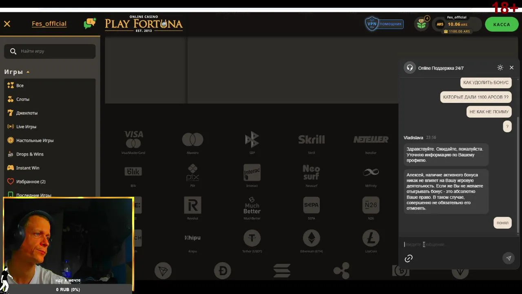The width and height of the screenshot is (522, 294).
Task: Focus the Найти игру search field
Action: [x=50, y=51]
